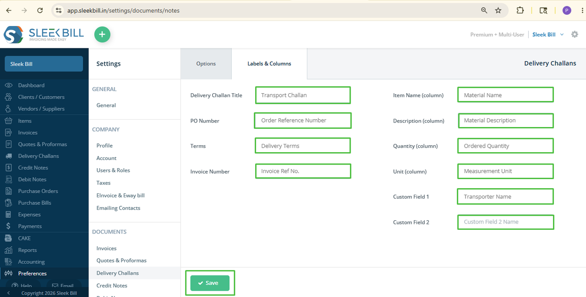The width and height of the screenshot is (586, 297).
Task: Open Profile under Company
Action: tap(104, 145)
